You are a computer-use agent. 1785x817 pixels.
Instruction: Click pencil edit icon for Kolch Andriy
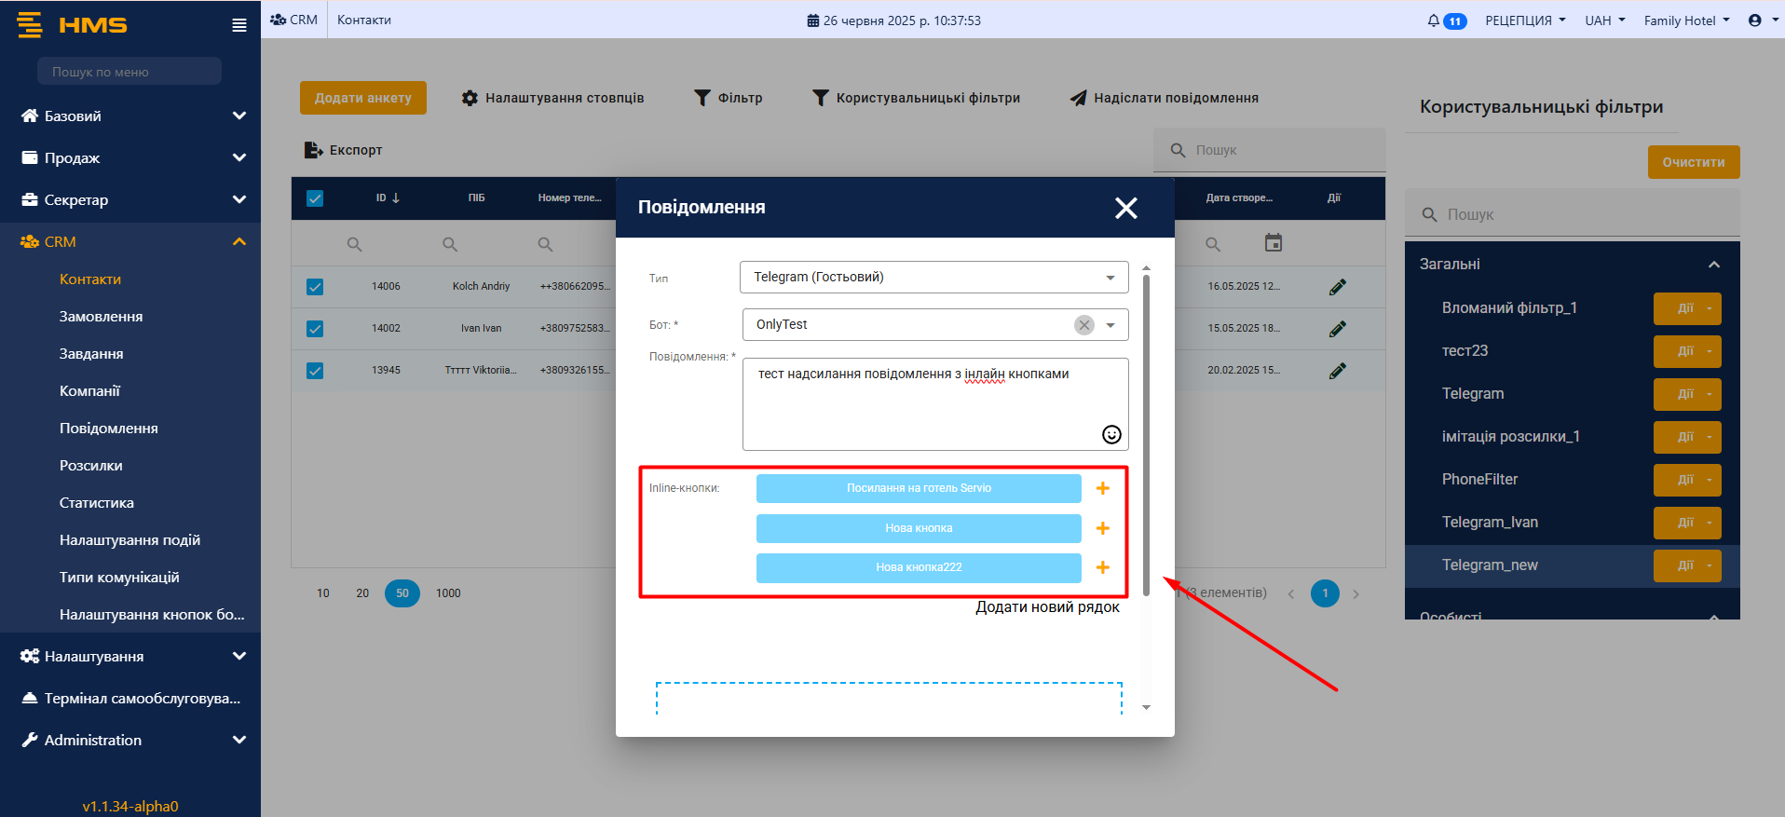pyautogui.click(x=1337, y=287)
